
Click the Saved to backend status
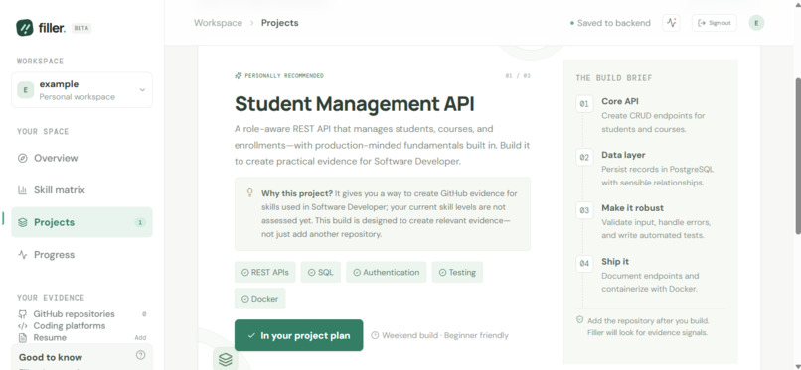610,23
